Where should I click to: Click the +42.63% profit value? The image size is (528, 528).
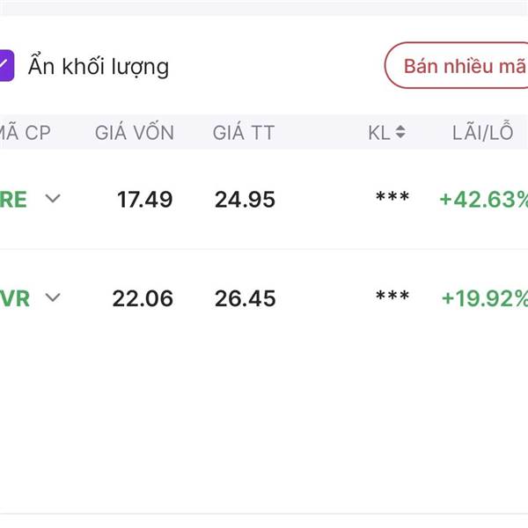pos(484,200)
